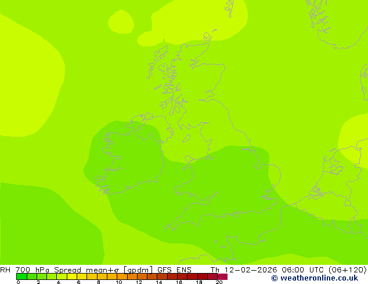Select the legend swatch starting at 10
Screen dimensions: 368x284
(122, 276)
